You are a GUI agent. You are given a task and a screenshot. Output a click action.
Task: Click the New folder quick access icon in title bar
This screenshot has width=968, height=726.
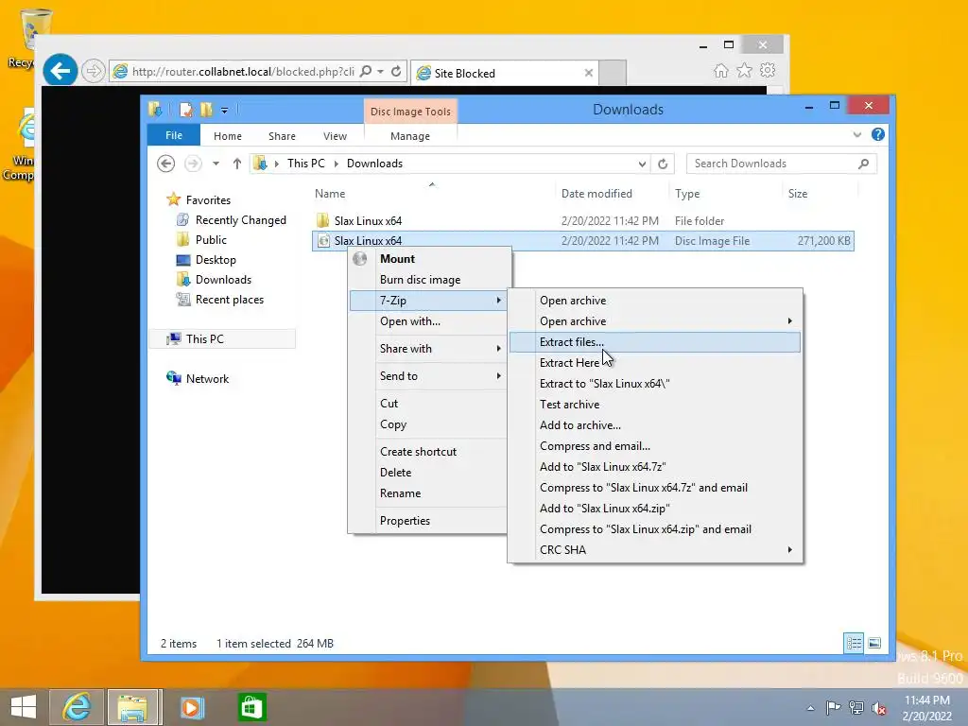coord(206,110)
